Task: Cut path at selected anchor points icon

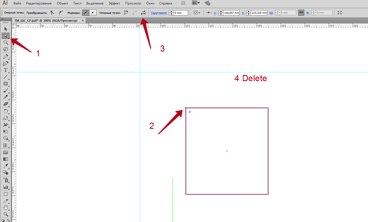Action: [x=143, y=13]
